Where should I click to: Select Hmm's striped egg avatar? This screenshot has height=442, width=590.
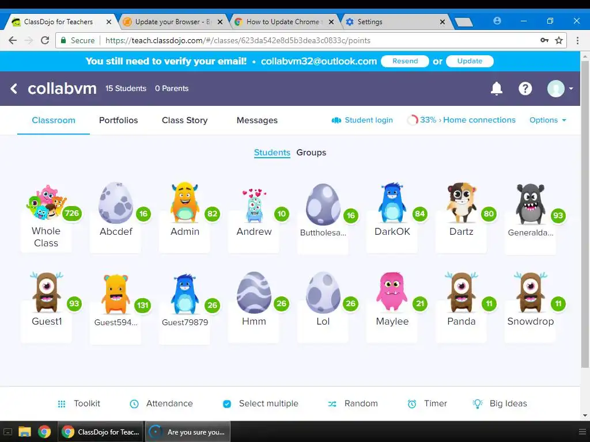click(254, 292)
